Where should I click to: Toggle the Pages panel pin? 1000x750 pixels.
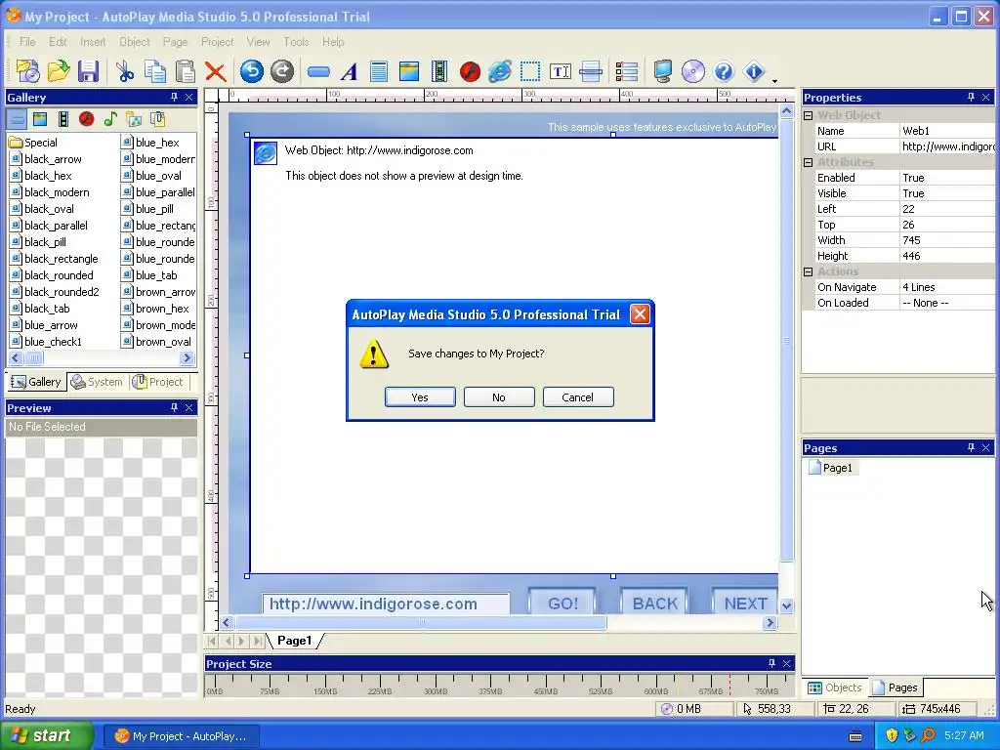point(971,447)
